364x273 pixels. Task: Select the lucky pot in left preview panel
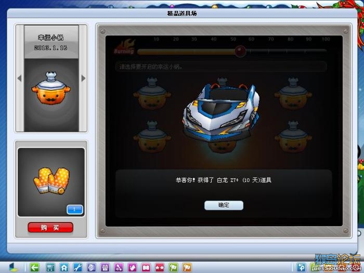(51, 88)
